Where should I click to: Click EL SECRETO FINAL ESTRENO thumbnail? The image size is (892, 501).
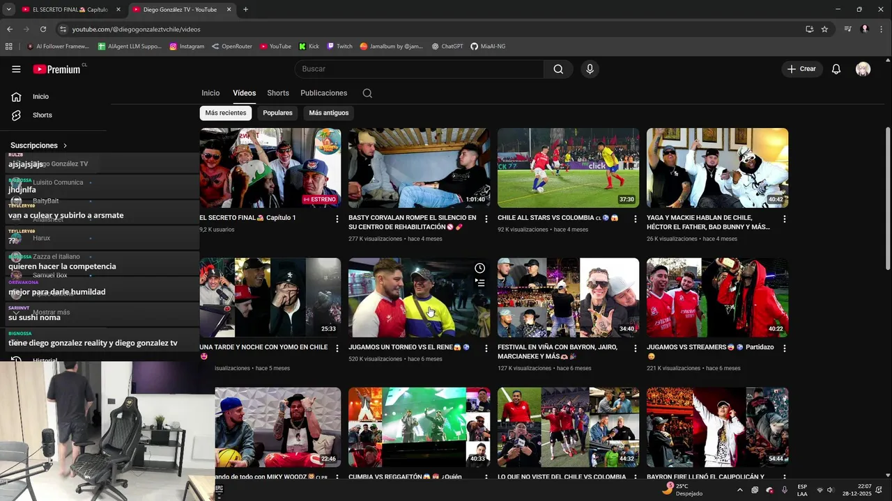[270, 168]
